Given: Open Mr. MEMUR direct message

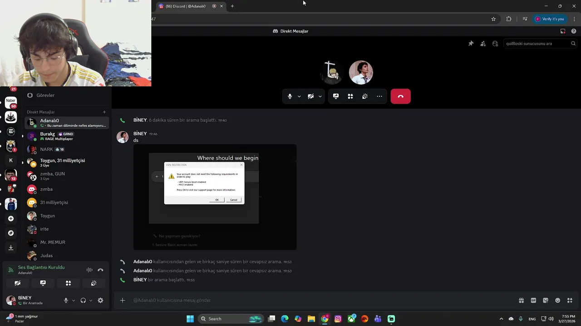Looking at the screenshot, I should [67, 242].
